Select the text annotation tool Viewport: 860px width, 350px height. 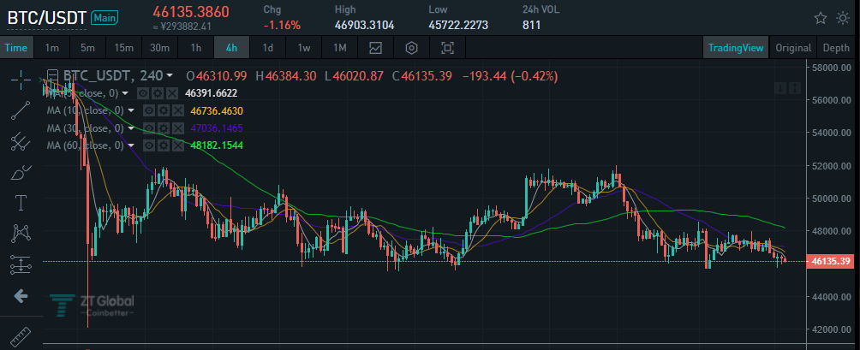tap(21, 203)
